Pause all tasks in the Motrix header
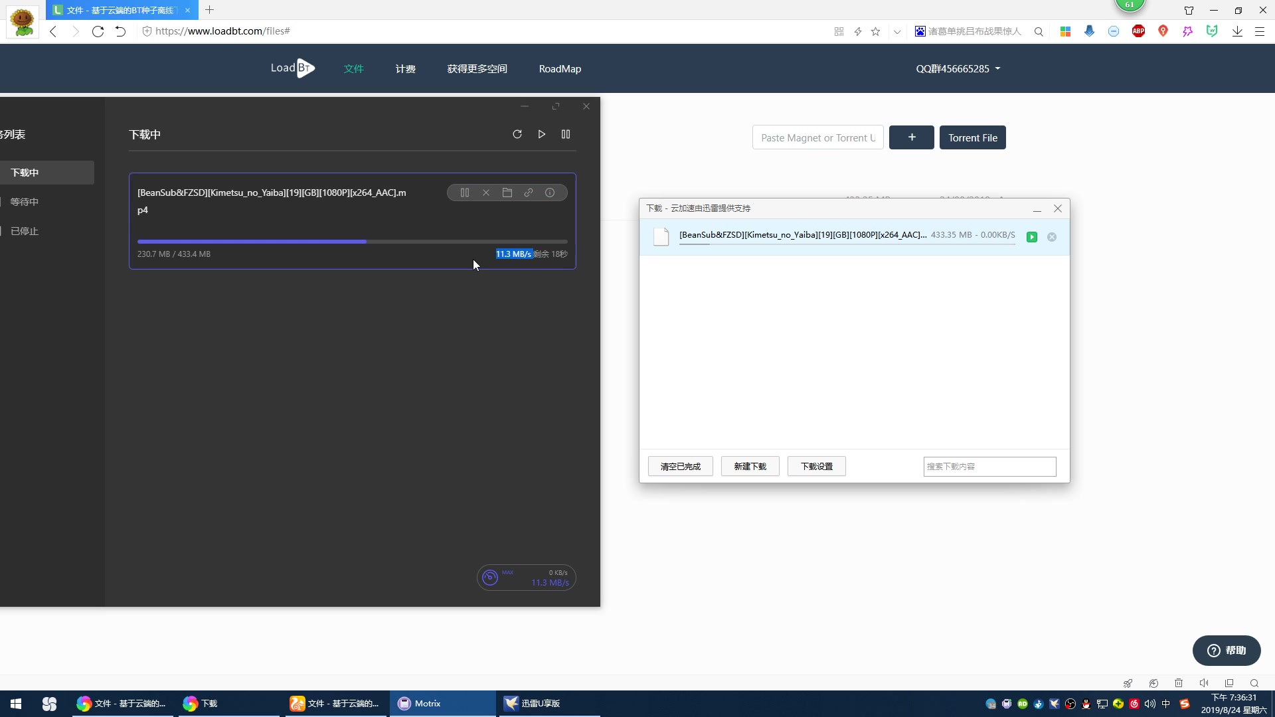The width and height of the screenshot is (1275, 717). [x=566, y=134]
